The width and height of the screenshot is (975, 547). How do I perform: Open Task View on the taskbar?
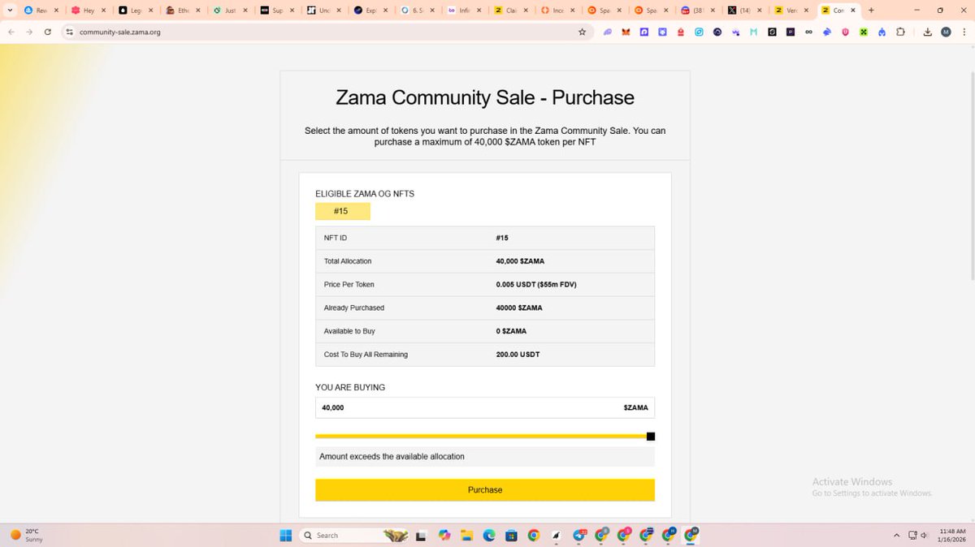point(421,536)
